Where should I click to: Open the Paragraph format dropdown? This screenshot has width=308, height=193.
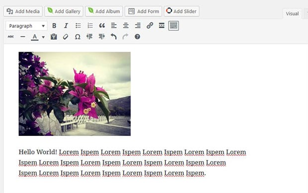26,26
